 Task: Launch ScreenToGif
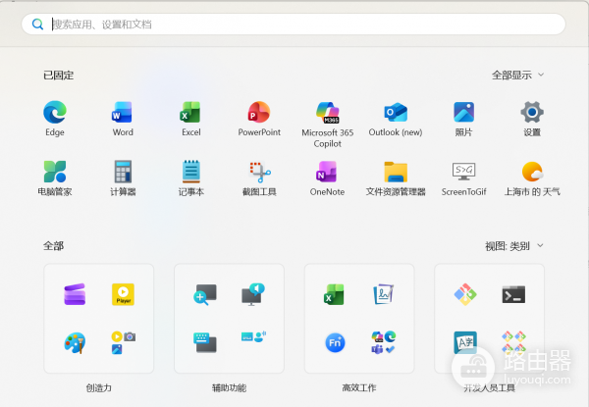[x=464, y=178]
